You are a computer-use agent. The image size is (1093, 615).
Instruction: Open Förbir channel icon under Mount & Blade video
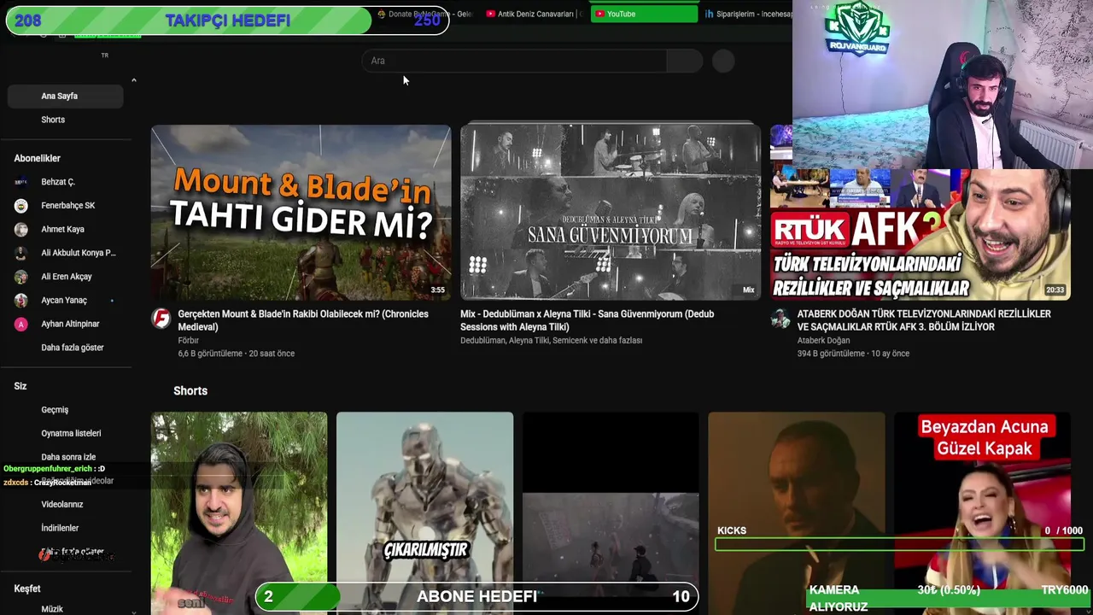[161, 319]
